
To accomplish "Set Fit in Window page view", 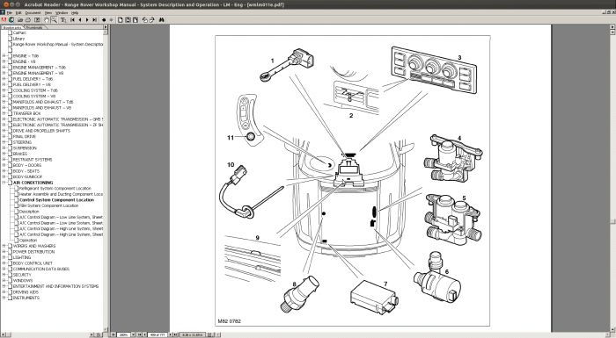I will (128, 19).
